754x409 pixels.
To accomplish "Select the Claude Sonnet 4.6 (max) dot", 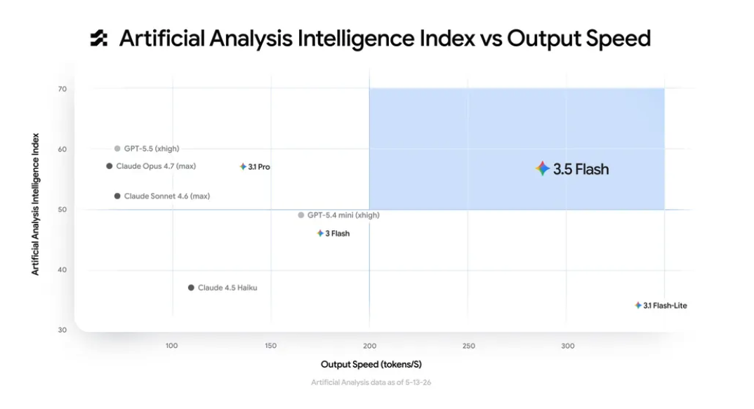I will pos(117,196).
